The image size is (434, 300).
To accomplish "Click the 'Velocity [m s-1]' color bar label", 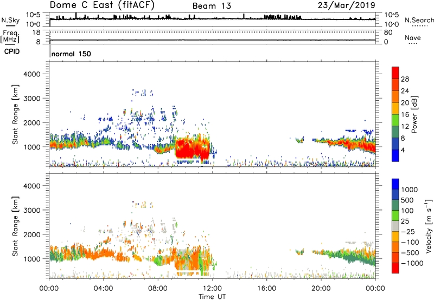I will [x=429, y=226].
